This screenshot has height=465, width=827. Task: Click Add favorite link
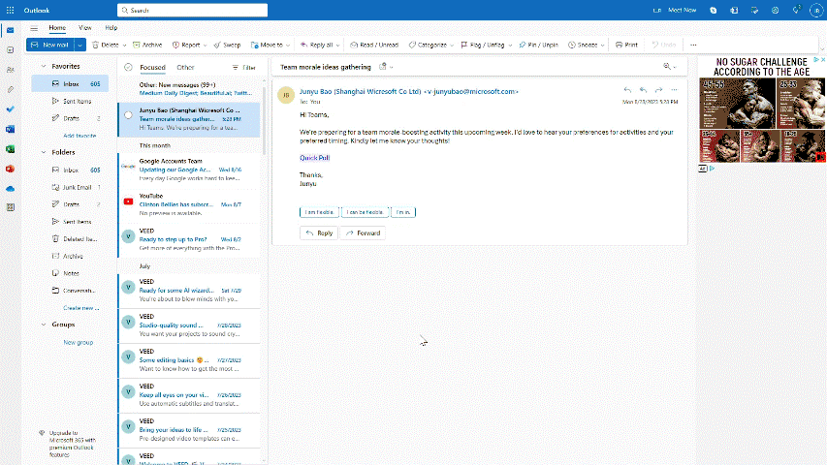click(x=80, y=136)
